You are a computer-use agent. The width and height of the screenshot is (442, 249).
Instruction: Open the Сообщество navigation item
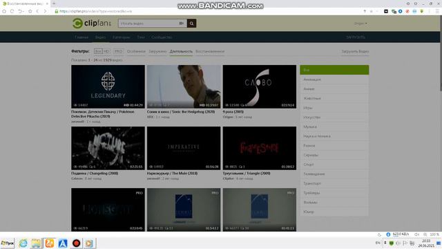[x=162, y=37]
